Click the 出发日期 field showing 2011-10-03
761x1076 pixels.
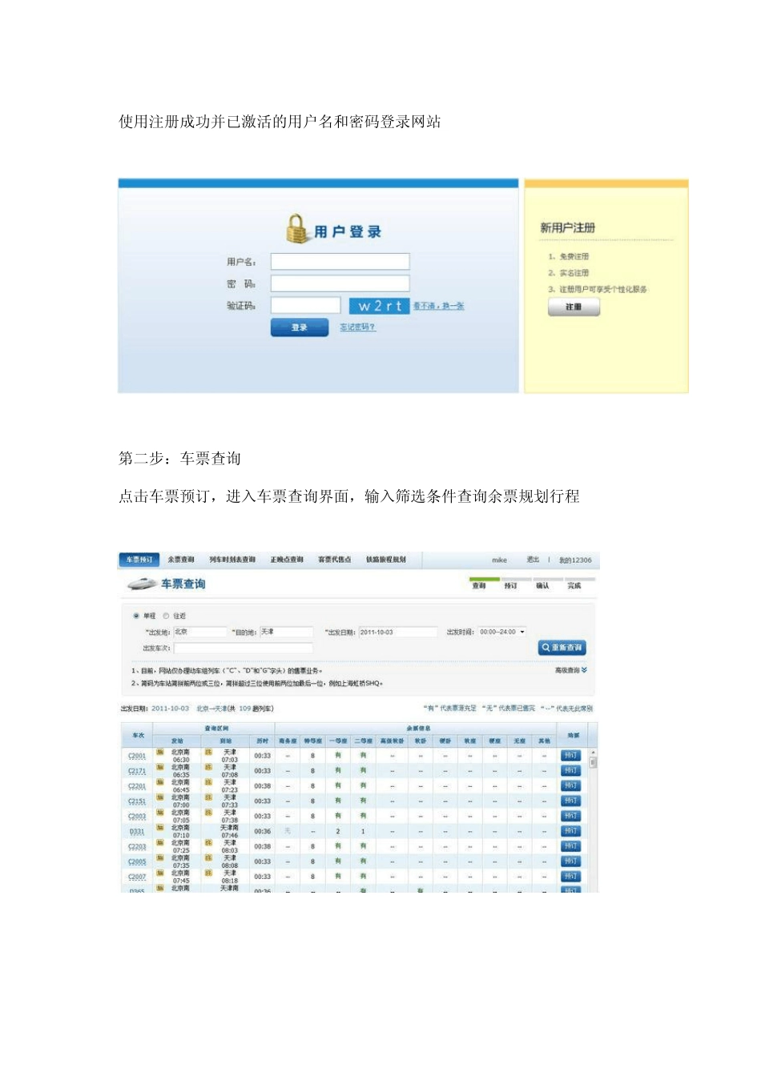[397, 632]
